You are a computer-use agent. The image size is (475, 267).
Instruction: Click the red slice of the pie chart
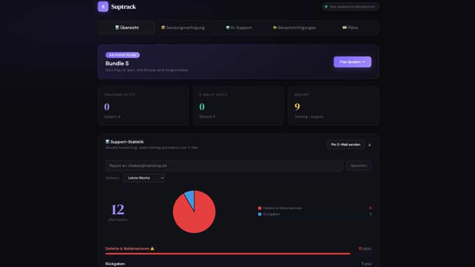(x=196, y=217)
